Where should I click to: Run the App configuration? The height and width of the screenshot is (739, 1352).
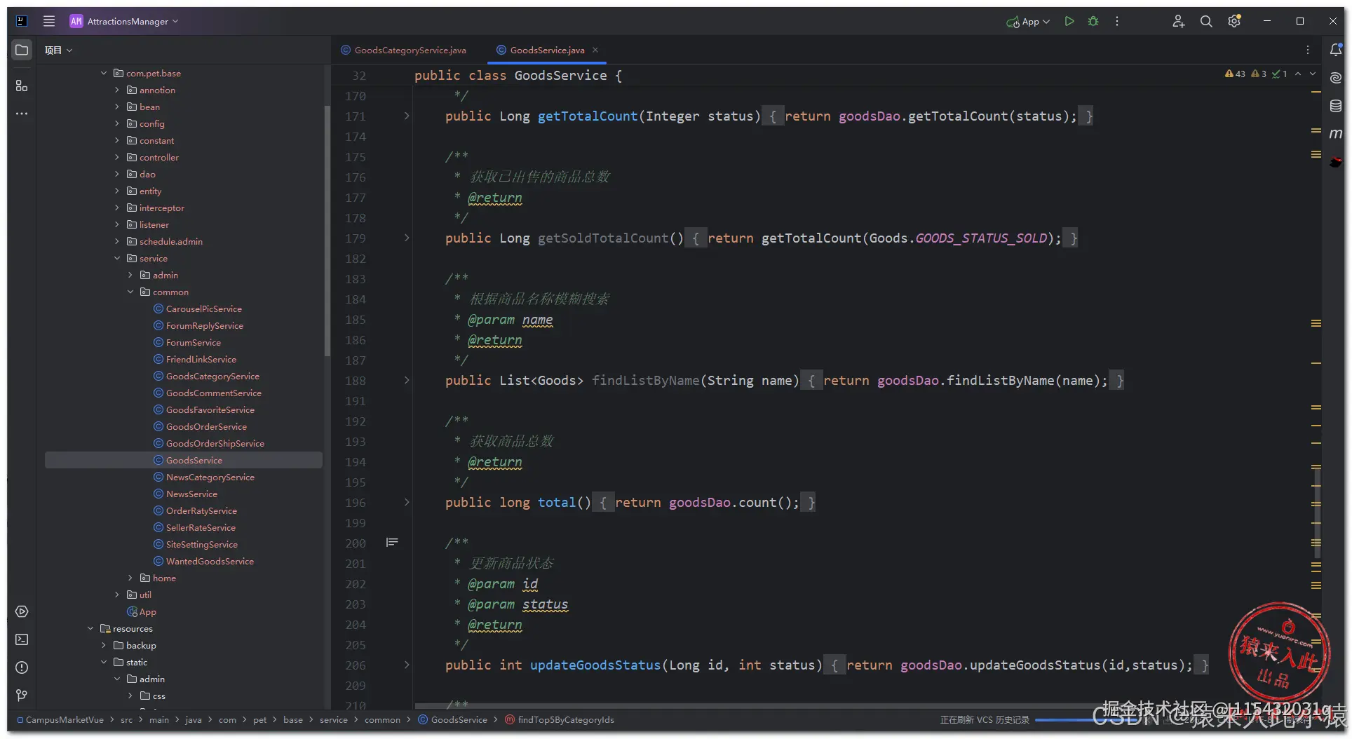[x=1069, y=21]
